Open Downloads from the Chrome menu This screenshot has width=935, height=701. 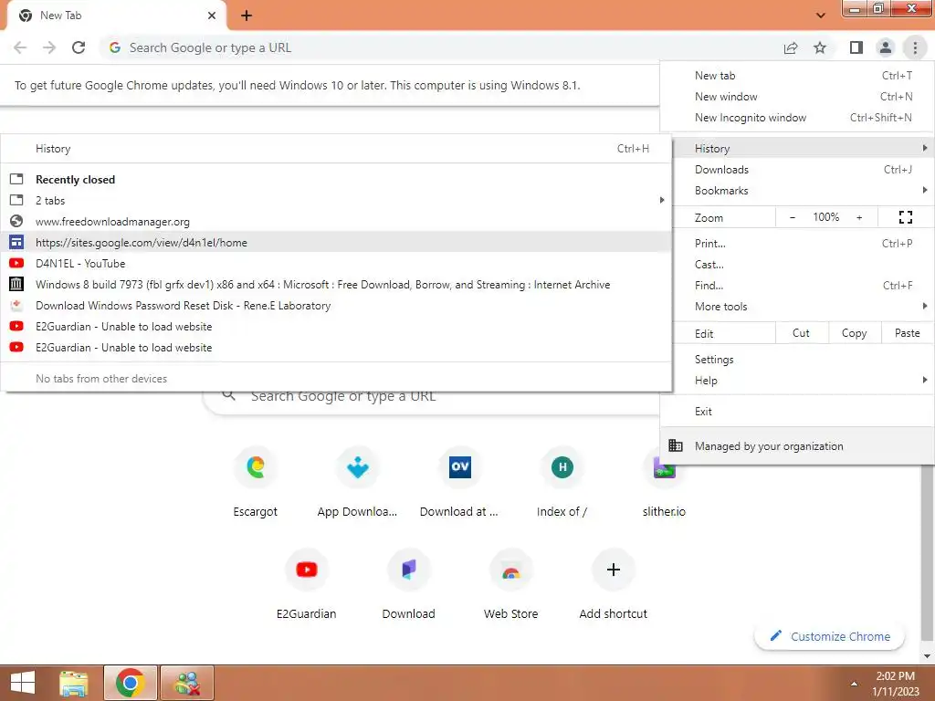(797, 169)
